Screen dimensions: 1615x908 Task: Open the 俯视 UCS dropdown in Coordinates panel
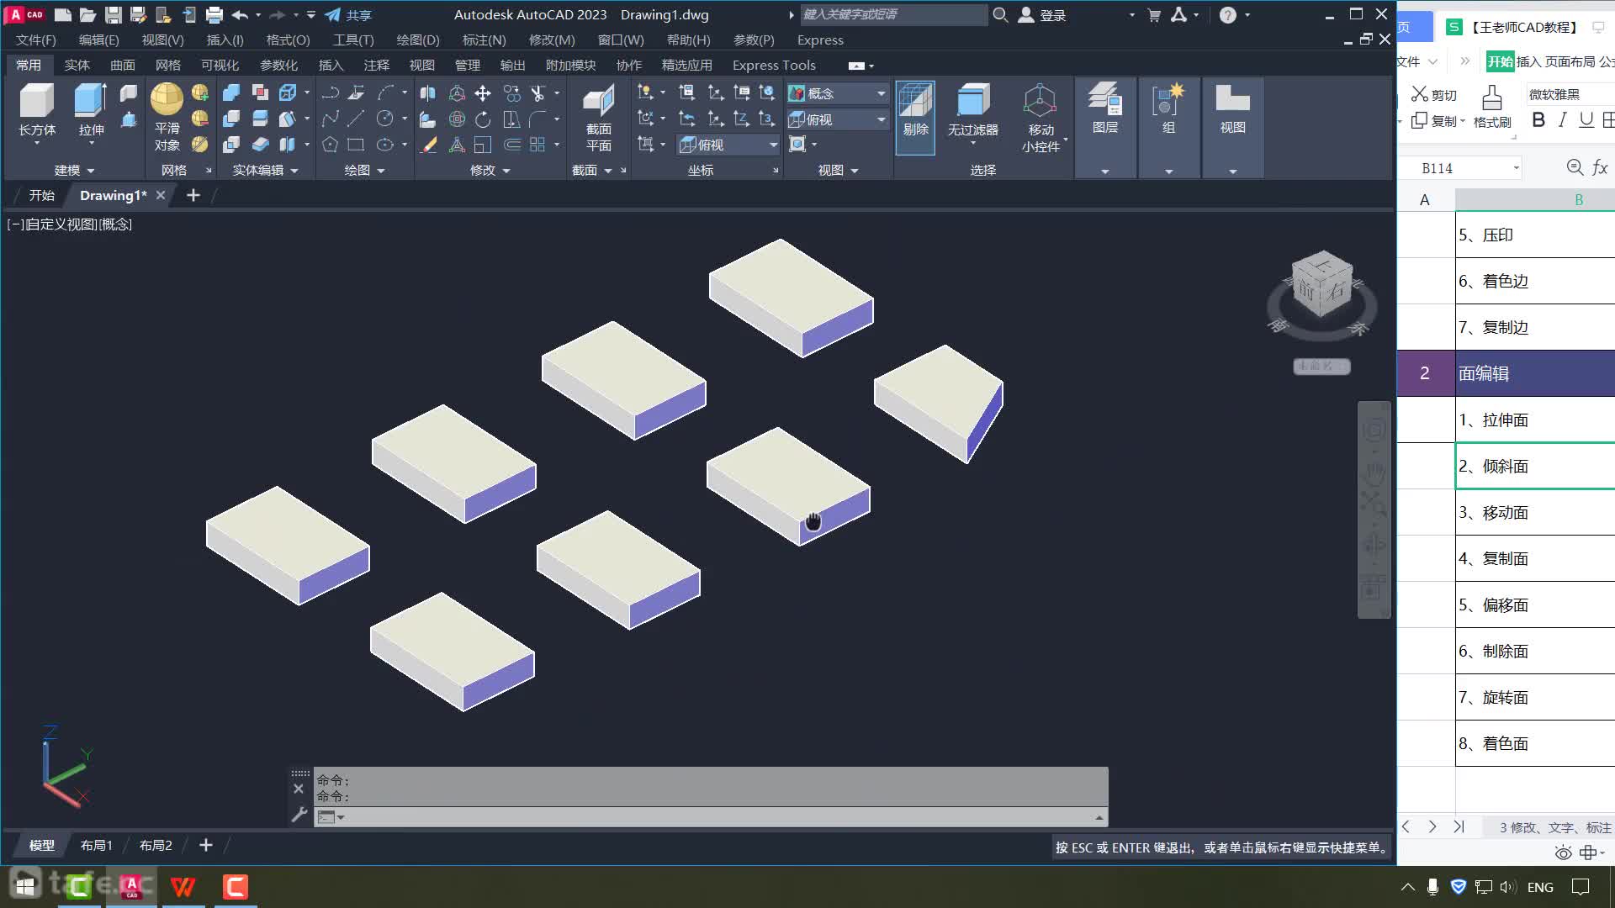click(728, 145)
